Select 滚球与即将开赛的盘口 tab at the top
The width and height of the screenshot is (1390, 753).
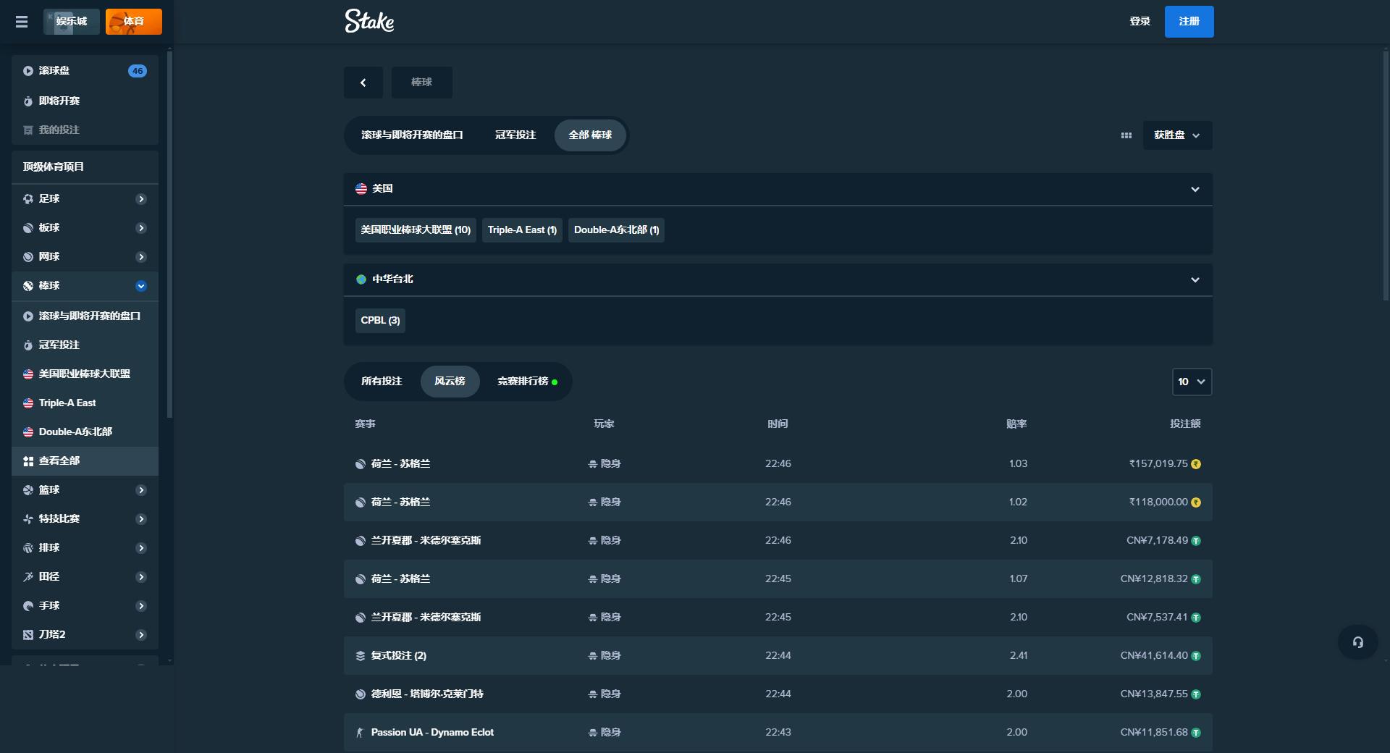pyautogui.click(x=412, y=135)
